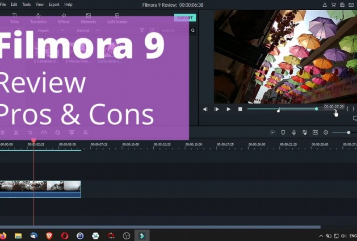The image size is (357, 241).
Task: Set mark-out with the } bracket
Action: tap(353, 109)
